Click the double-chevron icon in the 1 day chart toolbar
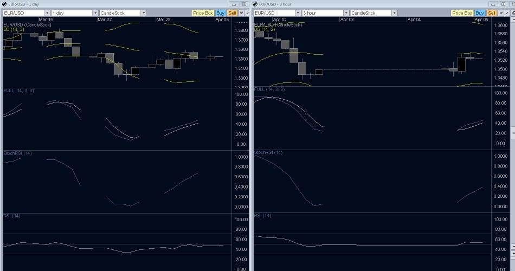Viewport: 515px width, 271px height. pos(241,12)
